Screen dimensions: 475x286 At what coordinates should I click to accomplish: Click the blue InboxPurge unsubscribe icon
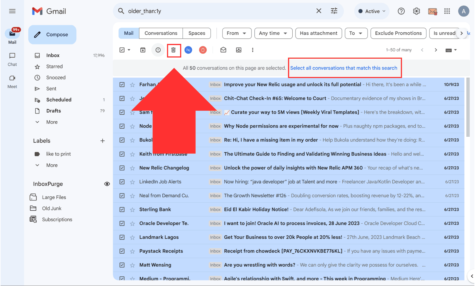pos(188,50)
